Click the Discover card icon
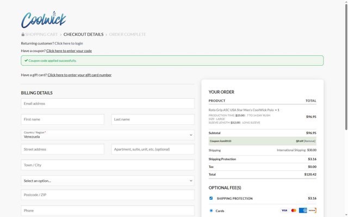Image resolution: width=348 pixels, height=217 pixels. pos(312,210)
